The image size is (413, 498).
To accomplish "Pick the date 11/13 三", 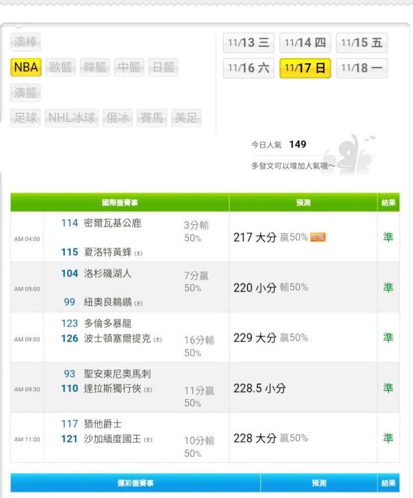I will pyautogui.click(x=248, y=42).
